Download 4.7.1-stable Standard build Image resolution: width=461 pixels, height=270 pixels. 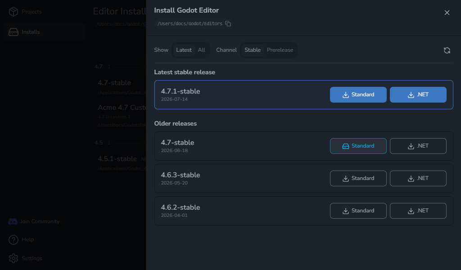(358, 94)
